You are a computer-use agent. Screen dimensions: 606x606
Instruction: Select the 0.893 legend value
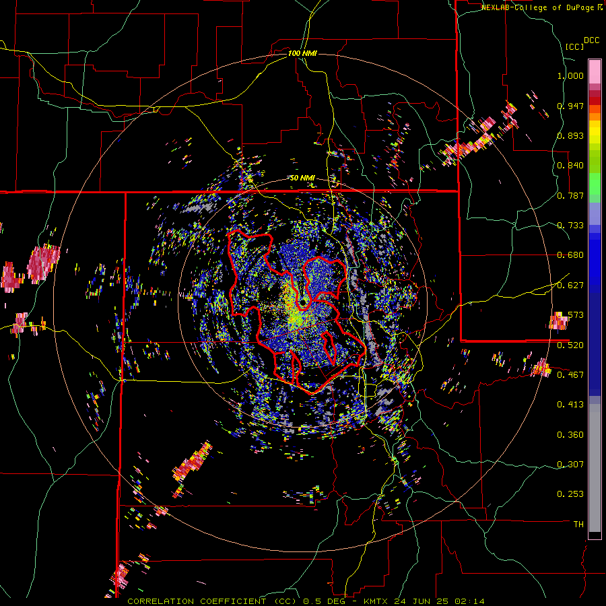pyautogui.click(x=570, y=135)
